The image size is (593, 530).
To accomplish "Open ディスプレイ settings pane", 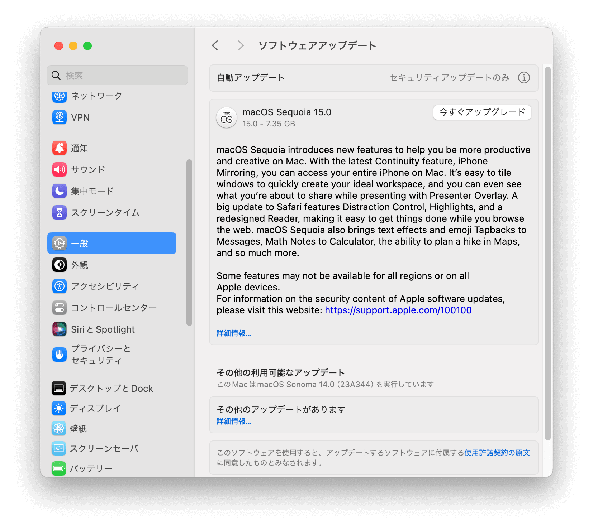I will point(112,408).
